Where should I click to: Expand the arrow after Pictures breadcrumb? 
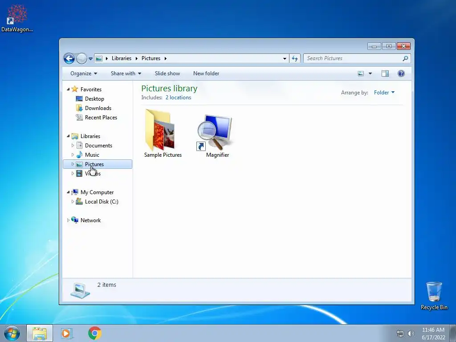[x=166, y=58]
